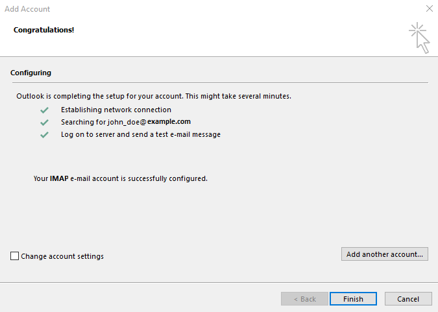Viewport: 438px width, 312px height.
Task: Click Log on to server step text
Action: tap(141, 134)
